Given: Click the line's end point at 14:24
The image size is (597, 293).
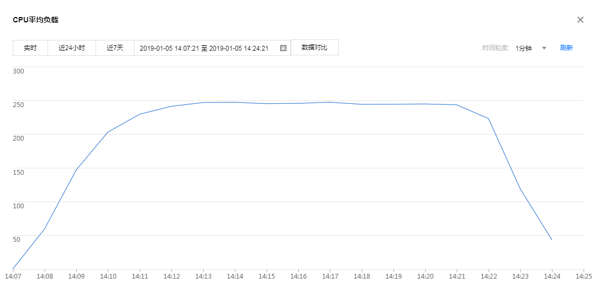Looking at the screenshot, I should click(552, 240).
